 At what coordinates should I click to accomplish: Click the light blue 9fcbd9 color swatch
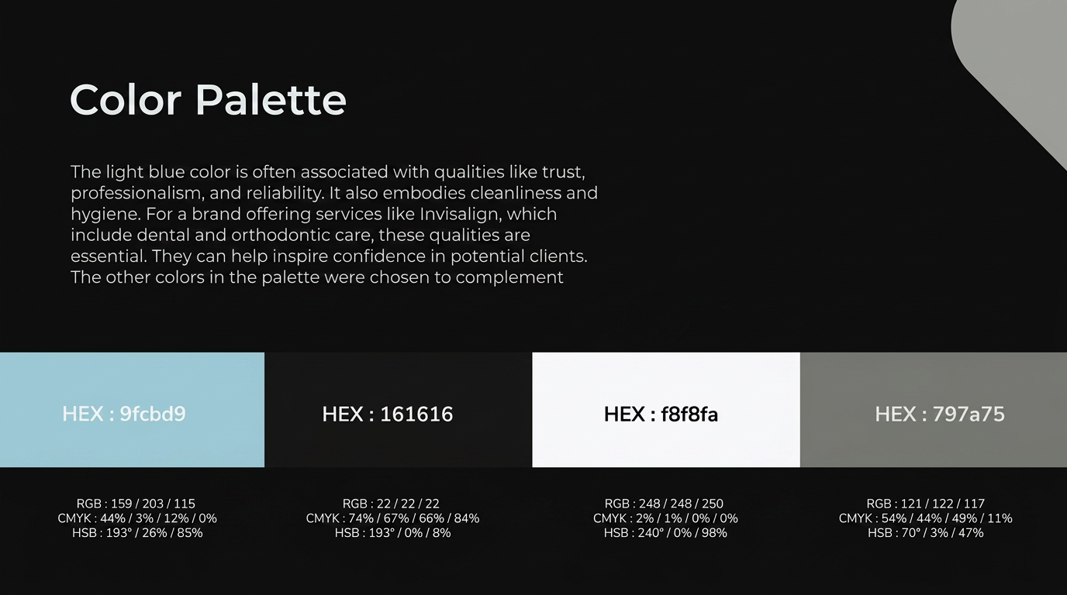point(132,410)
